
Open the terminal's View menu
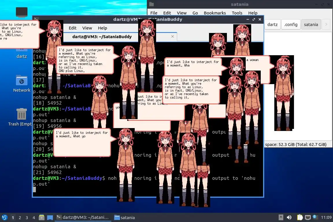point(87,28)
